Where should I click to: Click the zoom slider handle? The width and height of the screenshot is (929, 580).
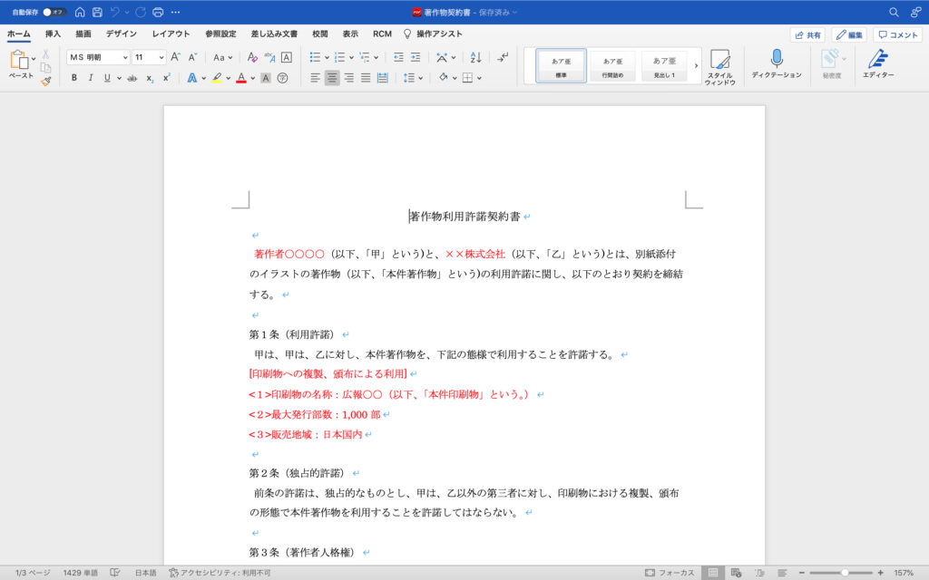click(x=845, y=573)
